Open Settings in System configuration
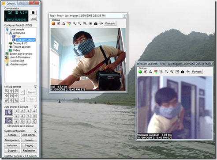Viewport: 217px width, 160px height. click(x=12, y=135)
